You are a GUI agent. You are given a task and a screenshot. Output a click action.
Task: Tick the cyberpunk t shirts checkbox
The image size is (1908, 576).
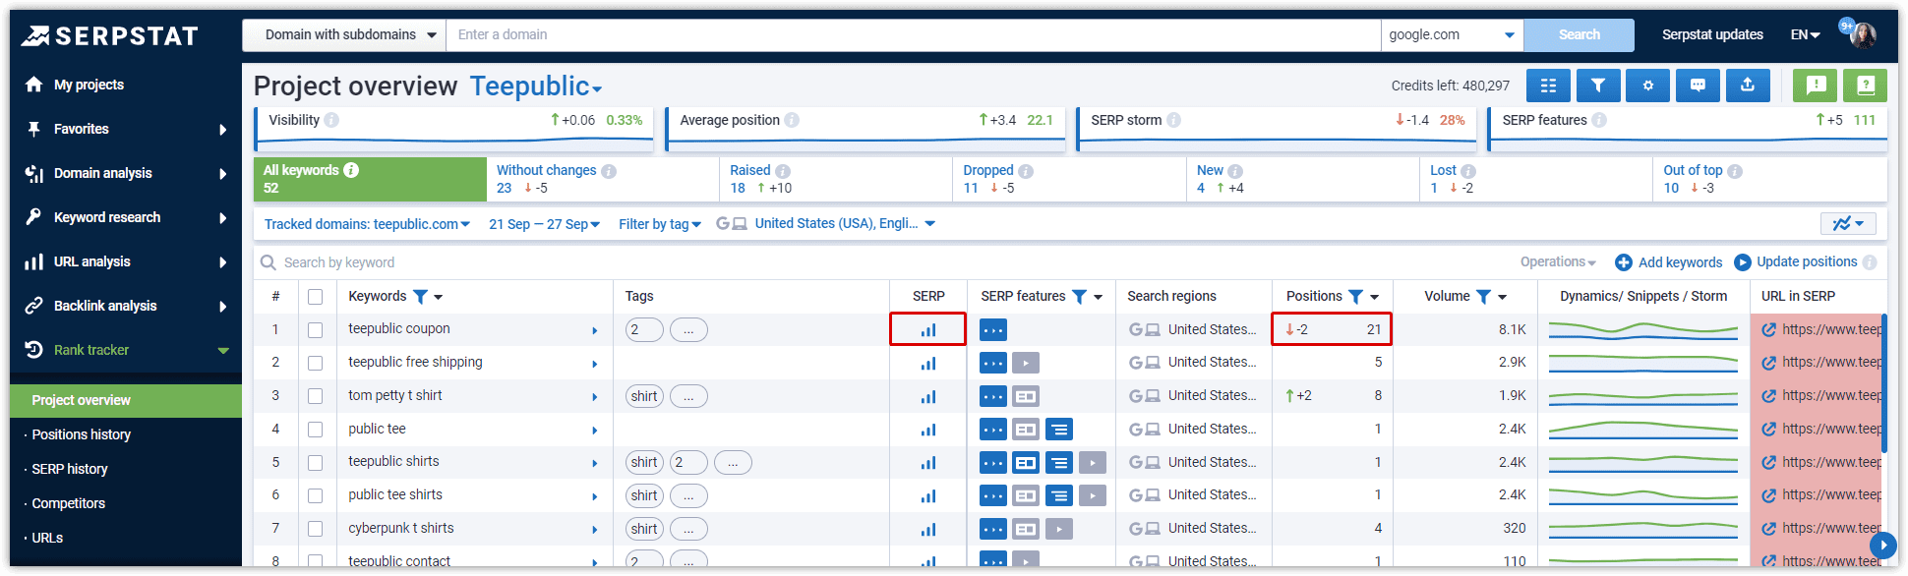tap(315, 529)
